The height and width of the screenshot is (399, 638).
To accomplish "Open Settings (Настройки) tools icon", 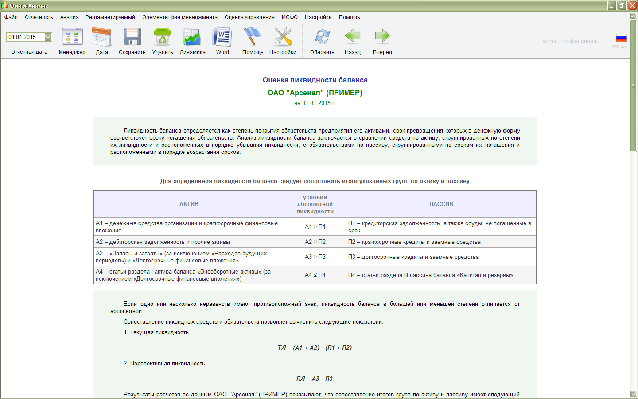I will (283, 37).
